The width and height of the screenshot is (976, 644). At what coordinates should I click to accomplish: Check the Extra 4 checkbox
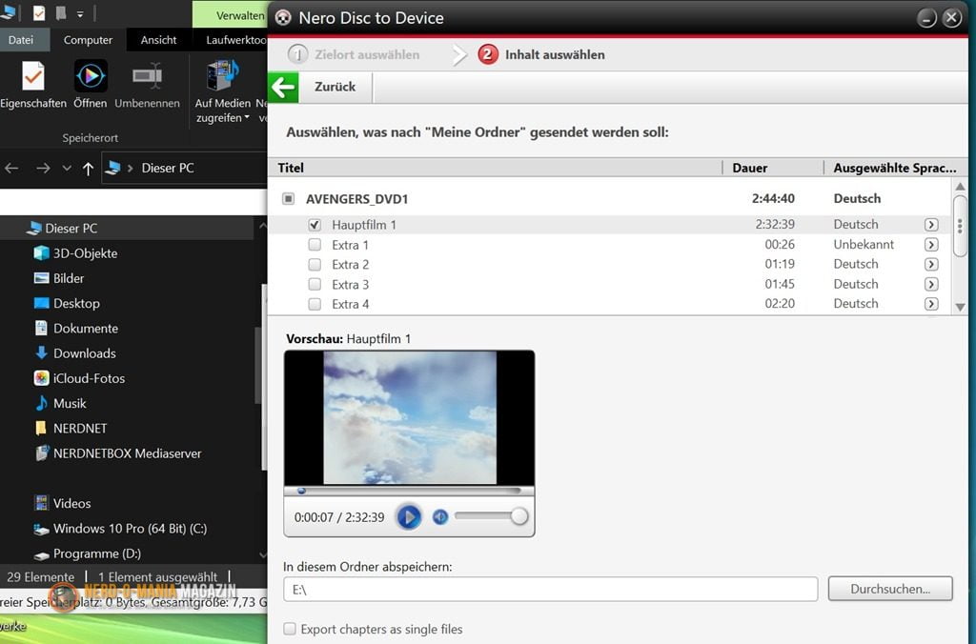315,304
